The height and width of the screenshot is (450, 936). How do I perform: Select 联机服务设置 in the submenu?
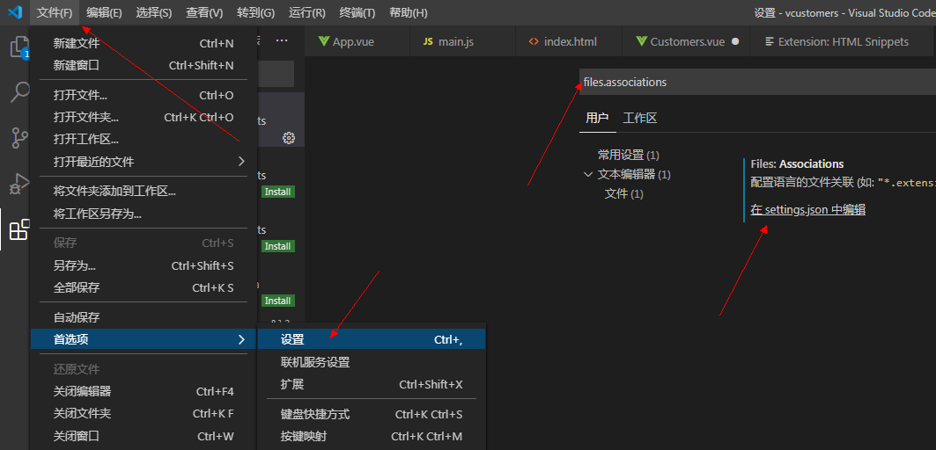pyautogui.click(x=372, y=362)
